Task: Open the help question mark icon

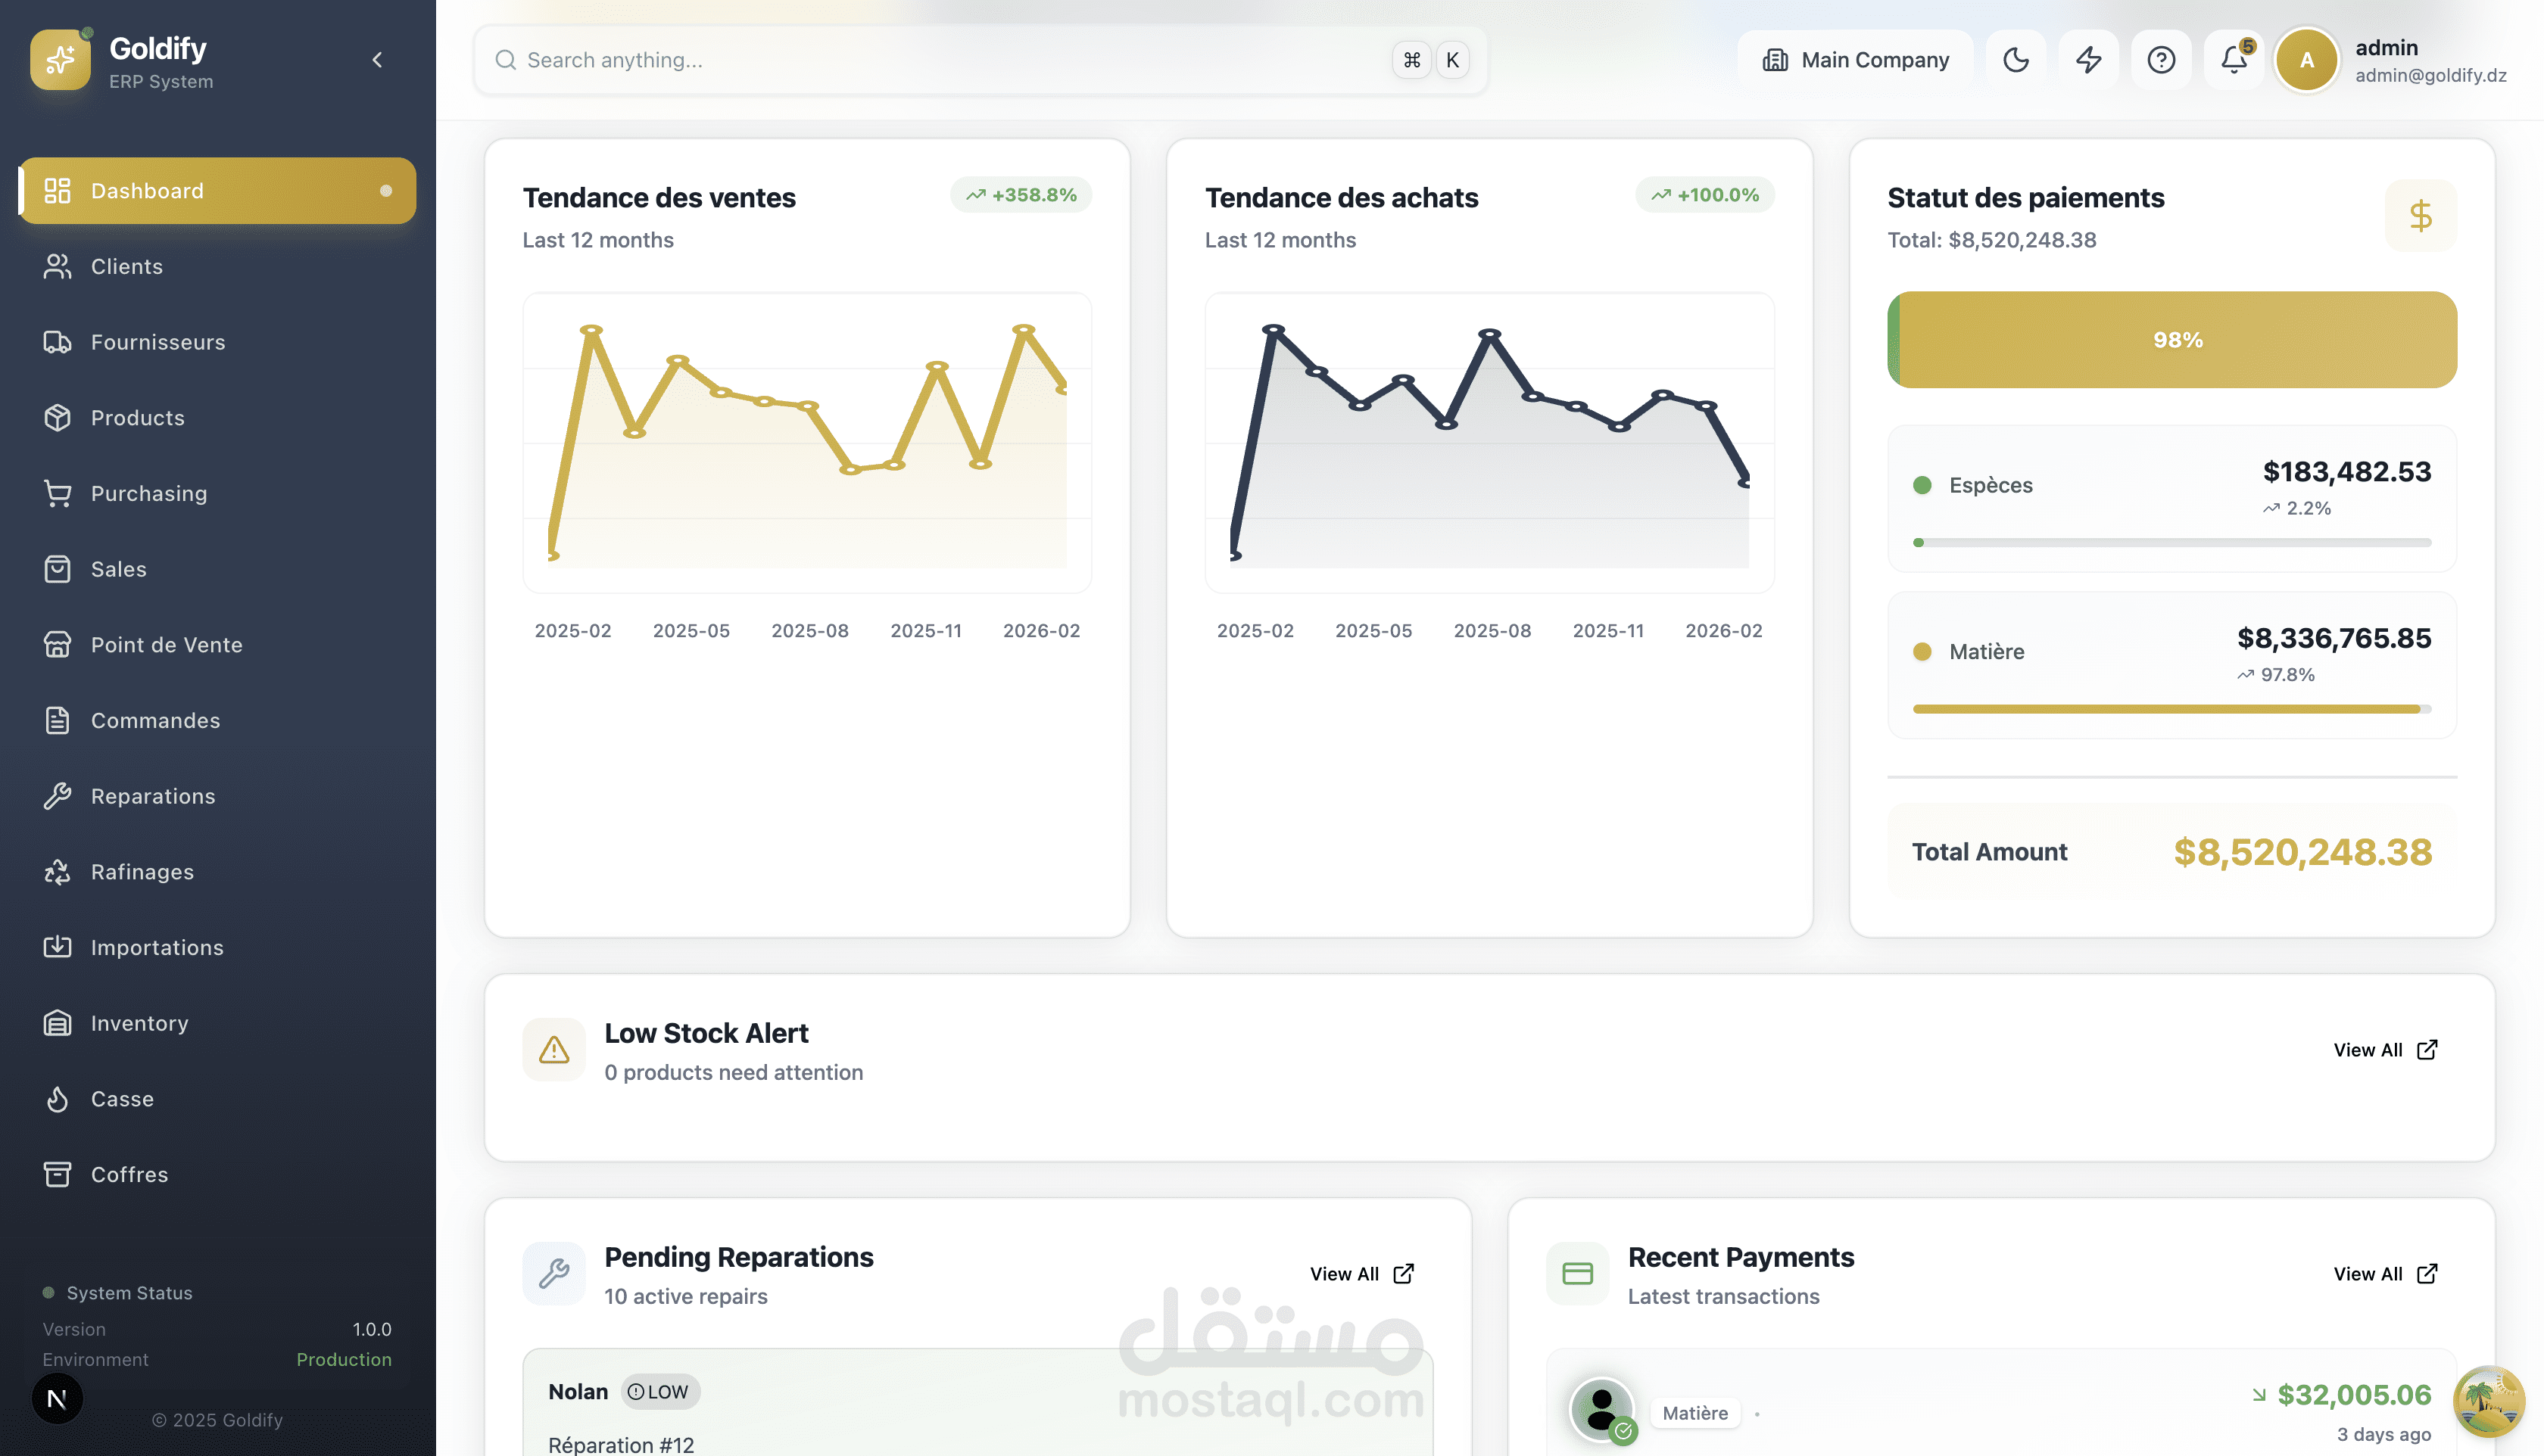Action: click(x=2161, y=60)
